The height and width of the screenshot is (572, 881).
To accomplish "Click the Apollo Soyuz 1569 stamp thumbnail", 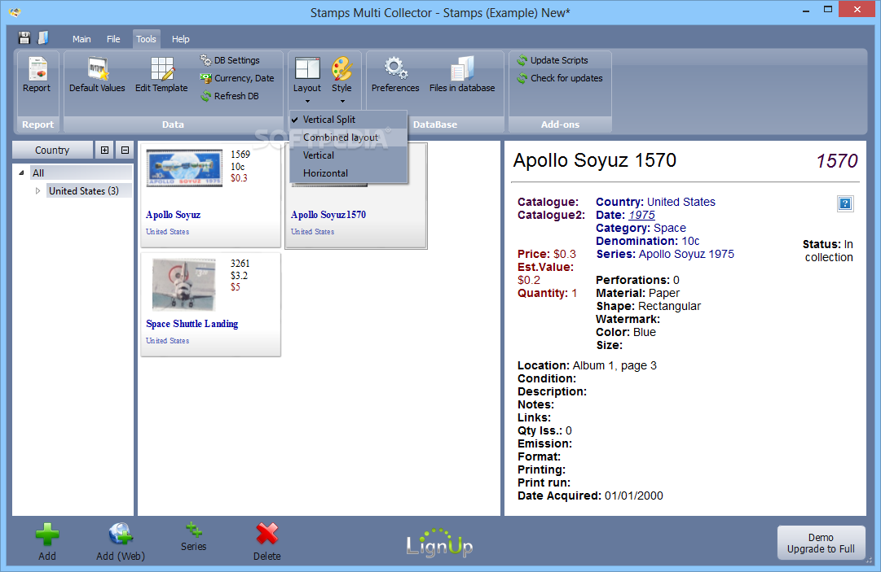I will click(x=184, y=168).
